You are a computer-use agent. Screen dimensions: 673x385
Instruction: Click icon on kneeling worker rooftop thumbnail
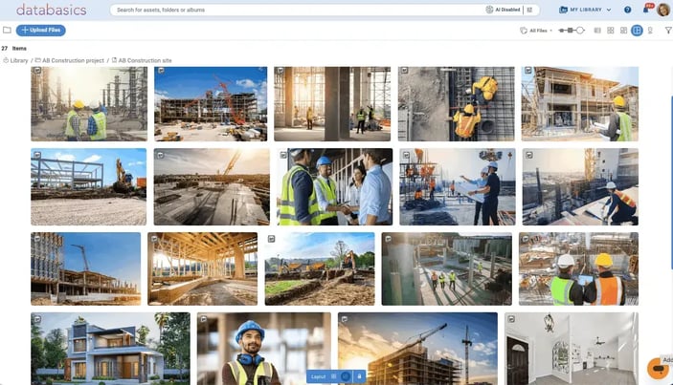pyautogui.click(x=529, y=155)
